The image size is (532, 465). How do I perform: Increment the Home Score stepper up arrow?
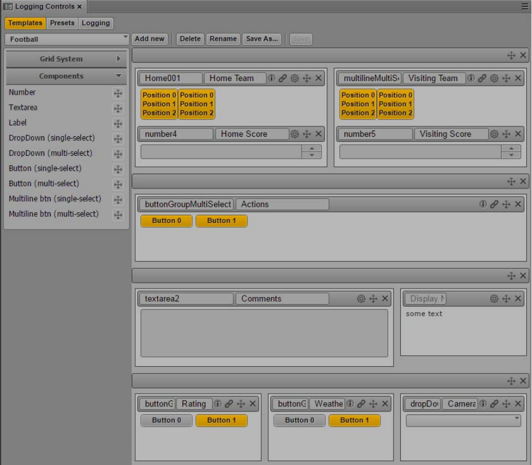point(312,148)
